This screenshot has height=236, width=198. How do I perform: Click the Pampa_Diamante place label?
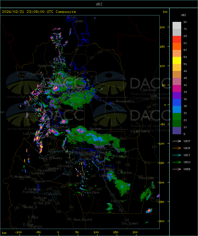pyautogui.click(x=50, y=158)
